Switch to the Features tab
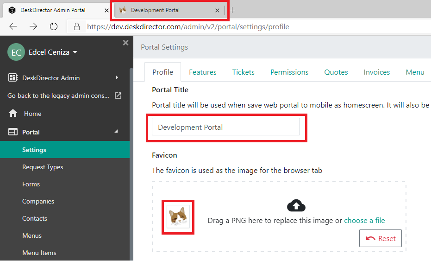 click(203, 72)
